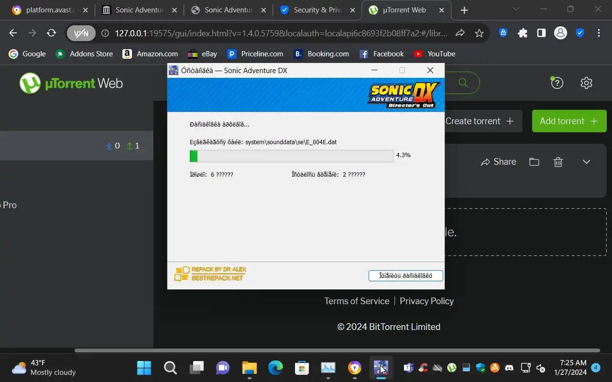This screenshot has height=382, width=612.
Task: Open the Google bookmark
Action: pos(27,54)
